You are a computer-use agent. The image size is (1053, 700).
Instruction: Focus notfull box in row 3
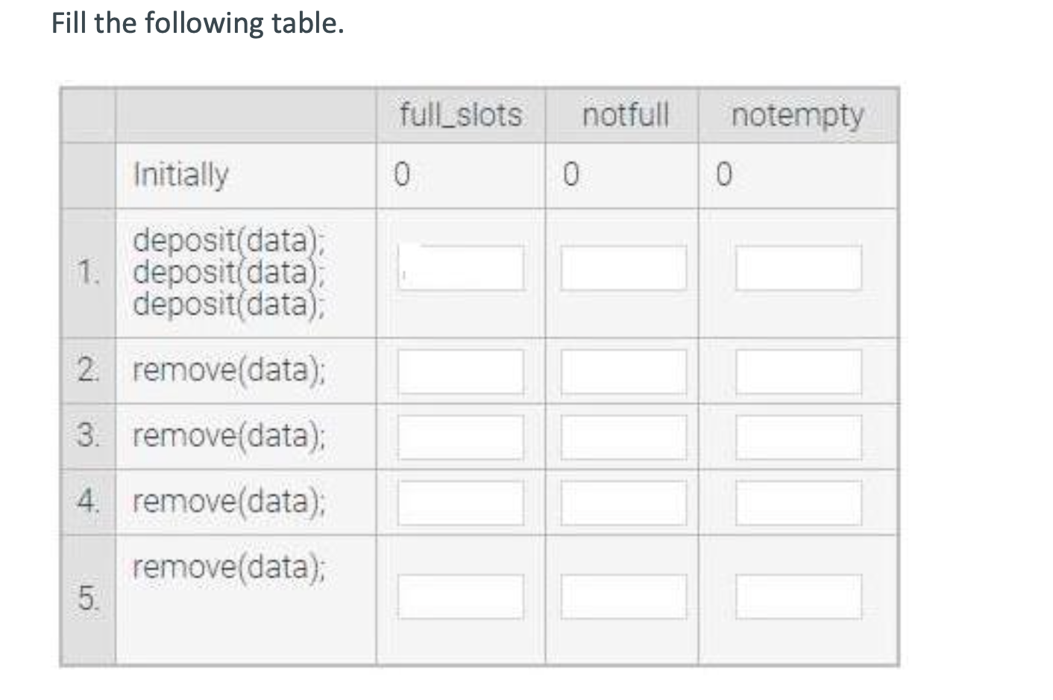click(623, 437)
